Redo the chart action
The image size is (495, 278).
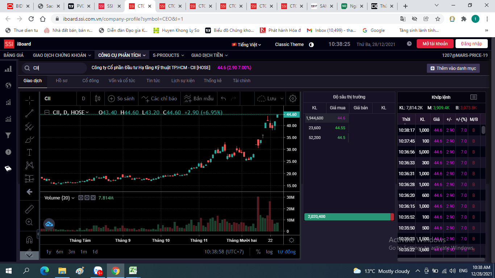point(234,98)
